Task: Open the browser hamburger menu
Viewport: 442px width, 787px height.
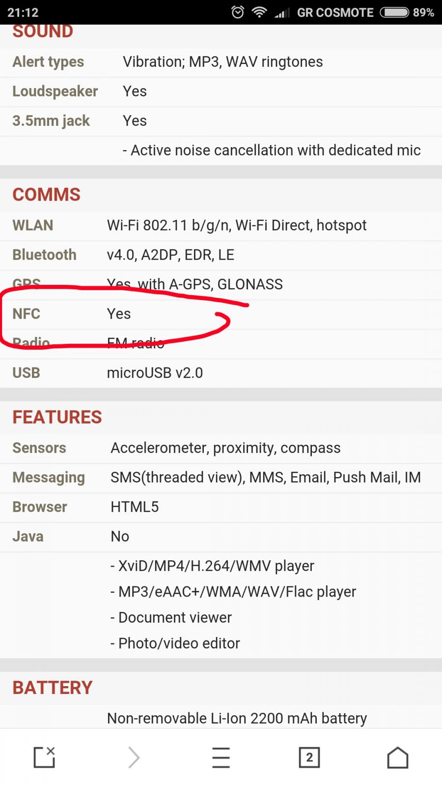Action: point(221,757)
